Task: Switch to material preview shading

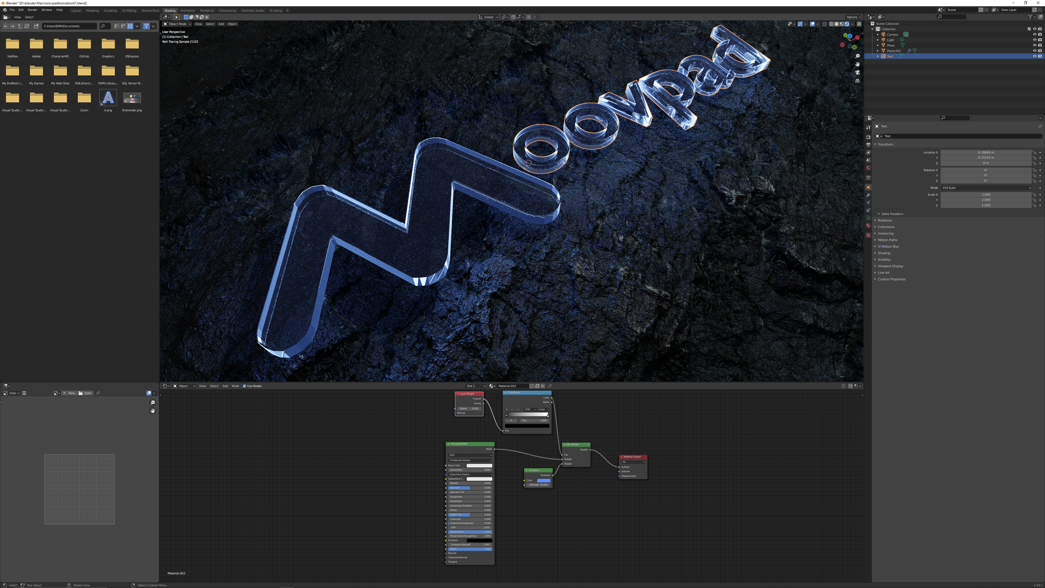Action: 841,24
